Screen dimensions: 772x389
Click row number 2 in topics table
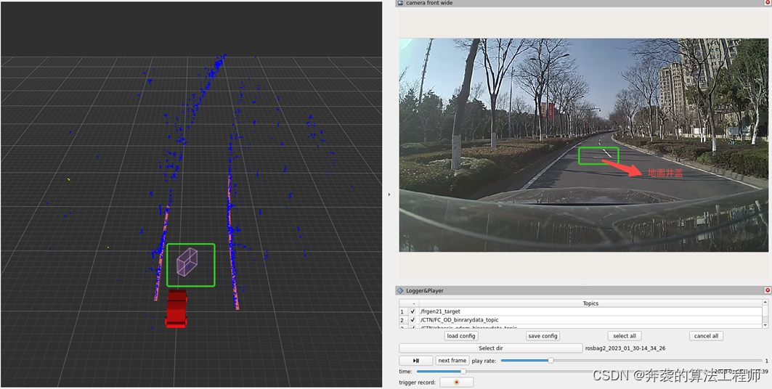click(x=402, y=319)
